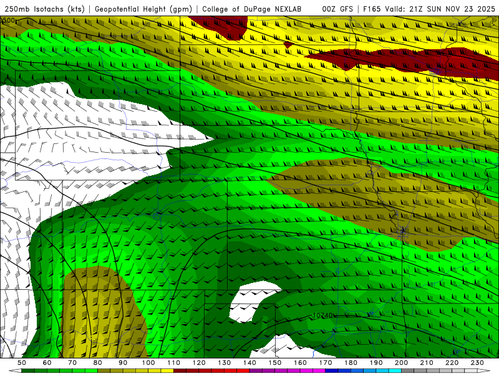Click the "Geopotential Height (gpm)" header text
The height and width of the screenshot is (374, 499).
point(143,9)
